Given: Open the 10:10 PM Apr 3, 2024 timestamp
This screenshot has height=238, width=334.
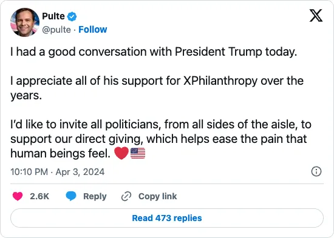Looking at the screenshot, I should coord(58,172).
